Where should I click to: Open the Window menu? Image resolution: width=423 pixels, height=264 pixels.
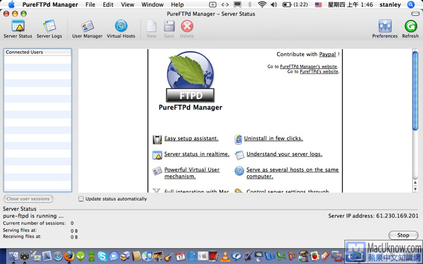pos(152,5)
